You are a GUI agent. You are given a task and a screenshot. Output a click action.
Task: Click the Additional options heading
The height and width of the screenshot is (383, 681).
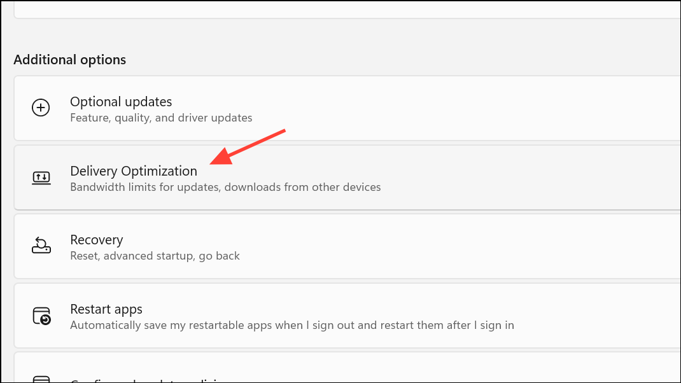pos(70,59)
